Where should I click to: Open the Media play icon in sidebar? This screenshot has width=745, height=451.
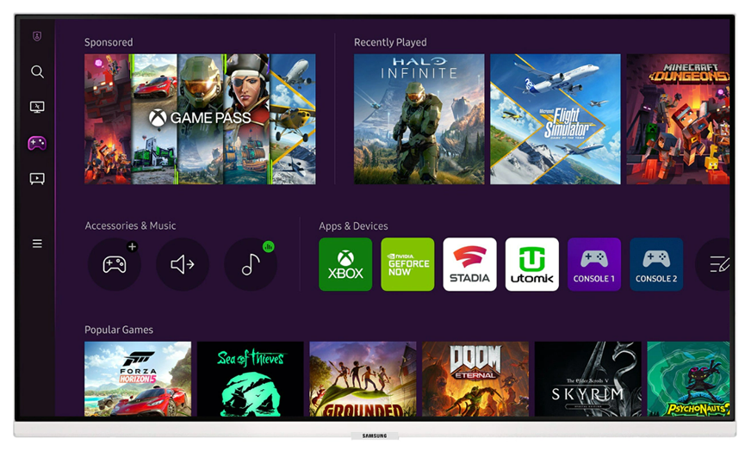click(37, 178)
